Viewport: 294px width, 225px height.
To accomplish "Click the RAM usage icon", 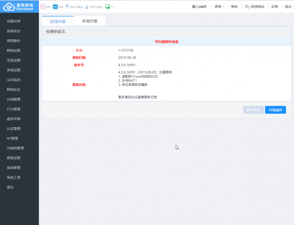I will (55, 7).
